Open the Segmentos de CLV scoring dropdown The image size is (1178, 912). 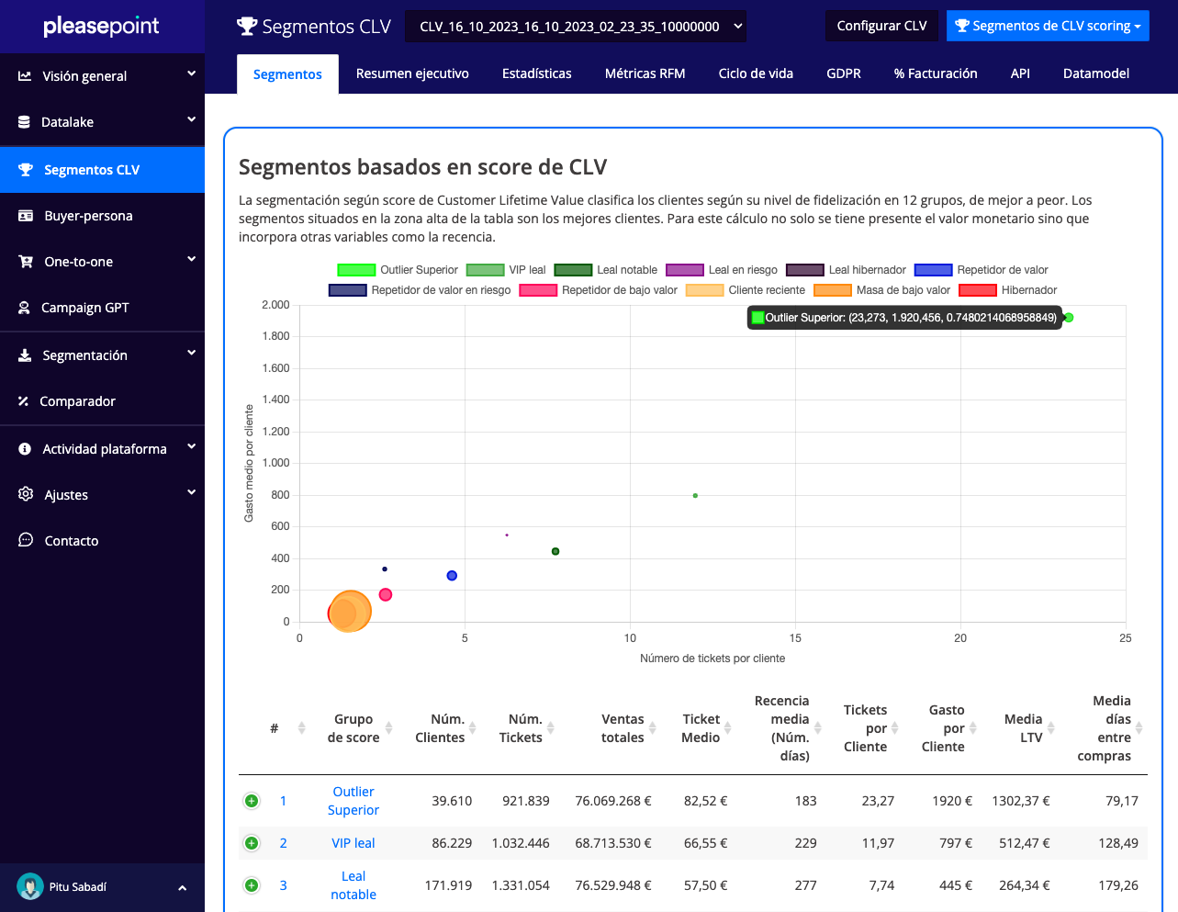tap(1048, 27)
